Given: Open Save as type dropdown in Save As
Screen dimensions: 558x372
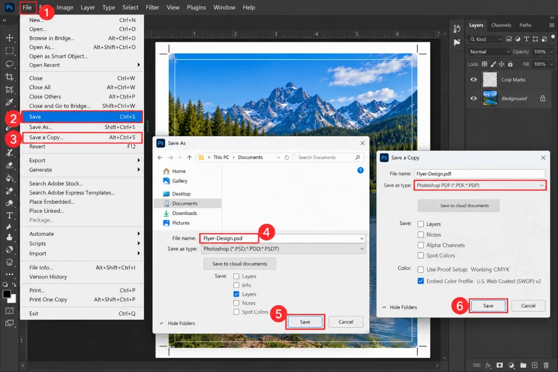Looking at the screenshot, I should (283, 249).
